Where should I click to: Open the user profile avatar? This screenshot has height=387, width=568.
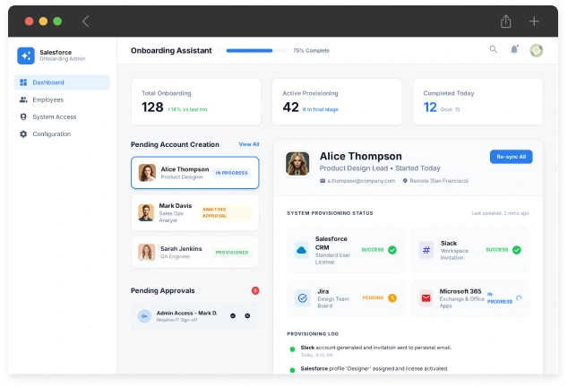537,50
